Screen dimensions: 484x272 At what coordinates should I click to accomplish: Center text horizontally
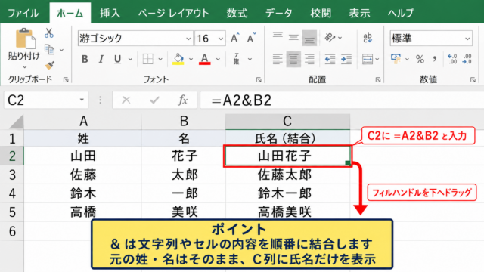click(293, 59)
